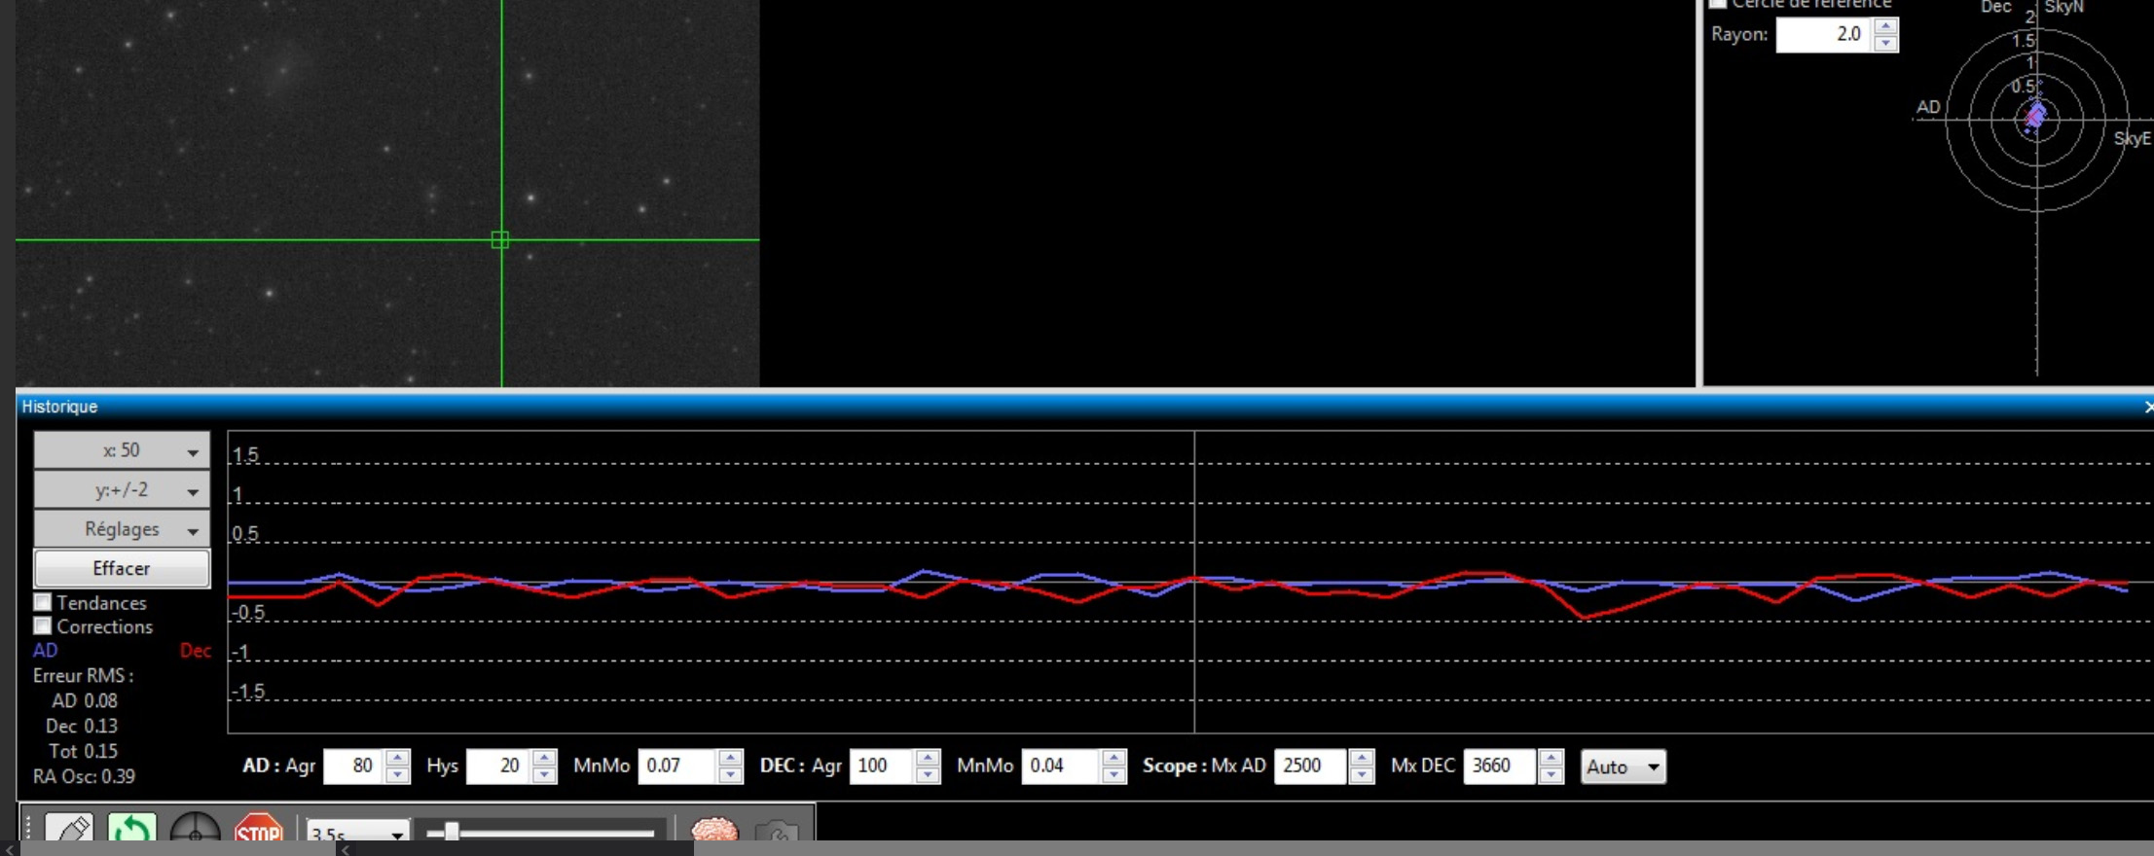This screenshot has height=856, width=2154.
Task: Toggle the Cercle de référence checkbox
Action: (1718, 4)
